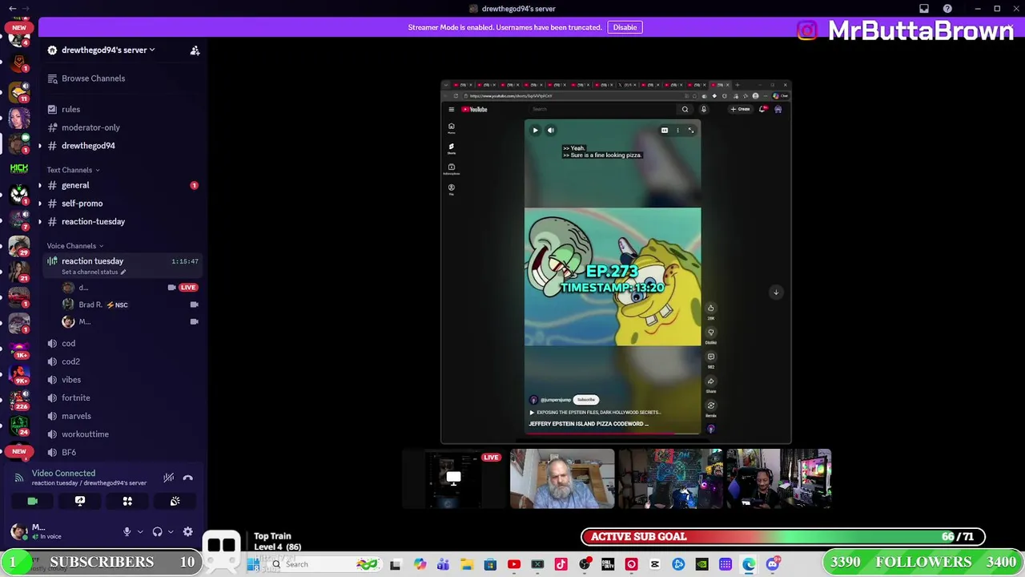Click the play button on the streamed Short
Image resolution: width=1025 pixels, height=577 pixels.
click(535, 130)
